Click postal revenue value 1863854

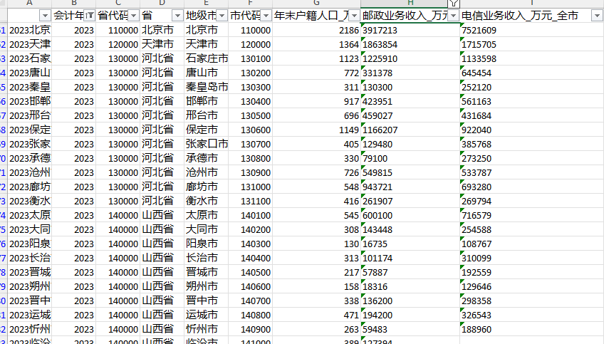click(x=410, y=44)
